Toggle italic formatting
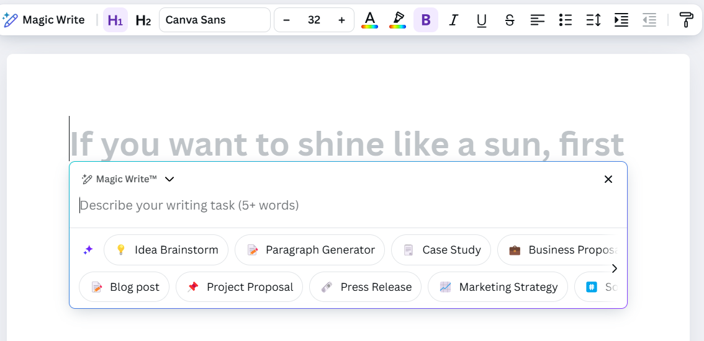The height and width of the screenshot is (341, 704). click(x=453, y=20)
